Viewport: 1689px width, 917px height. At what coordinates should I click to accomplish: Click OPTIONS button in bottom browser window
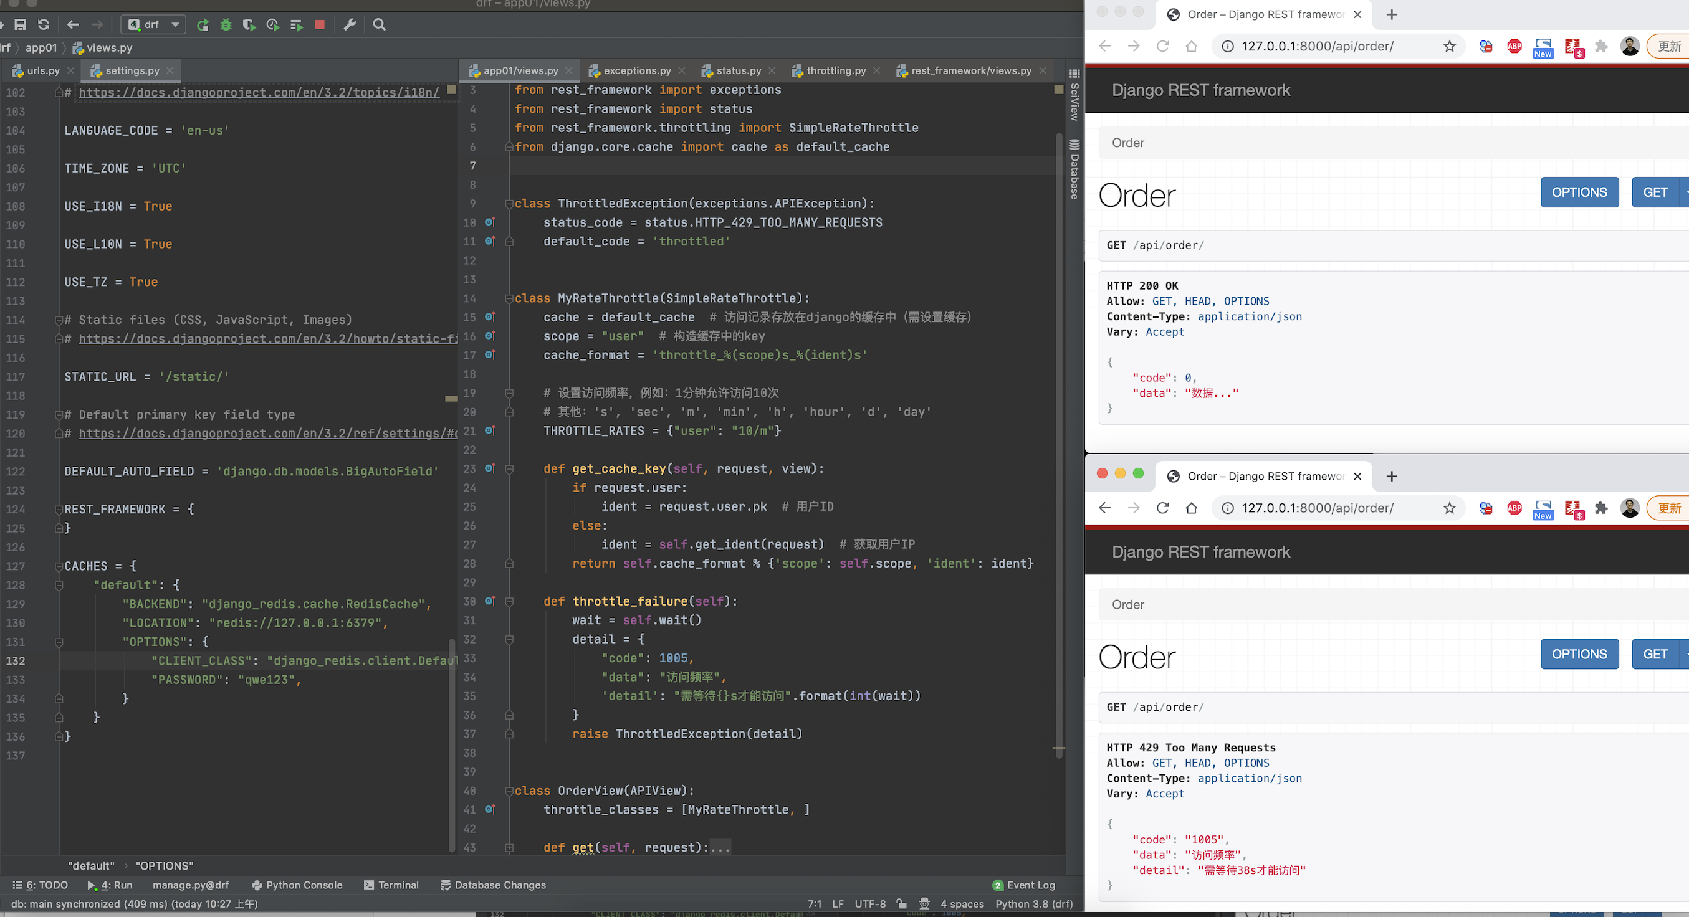1579,654
